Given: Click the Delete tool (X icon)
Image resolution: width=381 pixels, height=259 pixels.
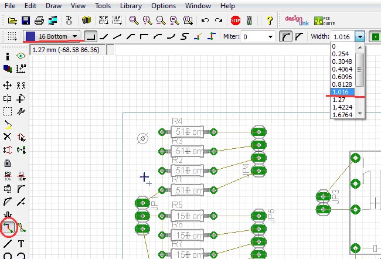Looking at the screenshot, I should [x=8, y=137].
